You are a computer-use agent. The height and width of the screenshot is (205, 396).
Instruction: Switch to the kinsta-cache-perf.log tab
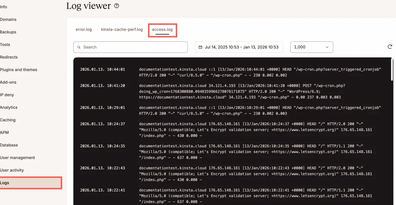pos(122,30)
